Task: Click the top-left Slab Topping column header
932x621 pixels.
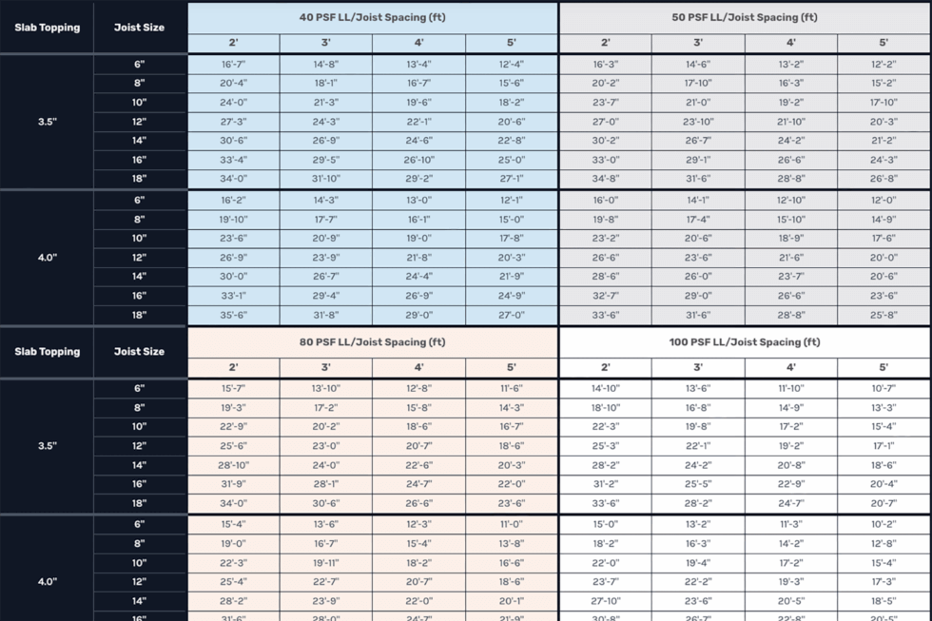Action: [47, 28]
